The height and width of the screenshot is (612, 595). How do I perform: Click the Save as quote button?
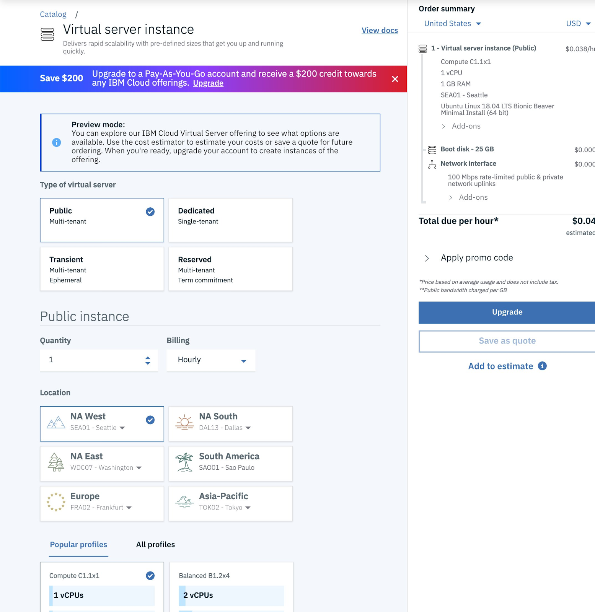pyautogui.click(x=507, y=341)
